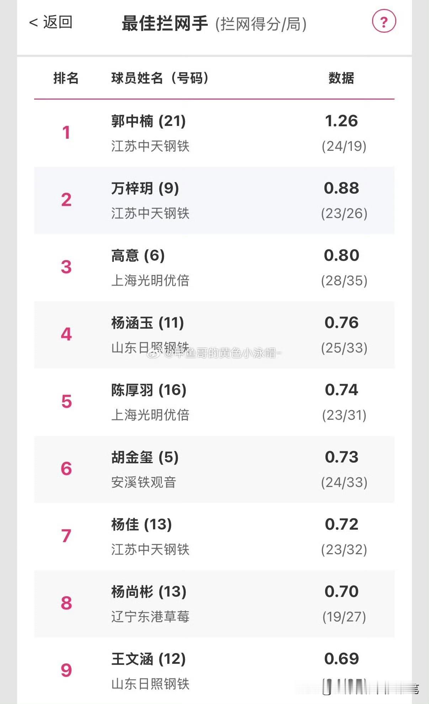Open 杨涵玉 (11) player details
This screenshot has width=429, height=704.
pos(214,335)
